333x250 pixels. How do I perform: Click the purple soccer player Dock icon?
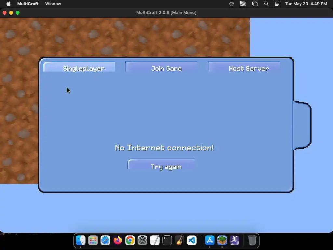(234, 241)
